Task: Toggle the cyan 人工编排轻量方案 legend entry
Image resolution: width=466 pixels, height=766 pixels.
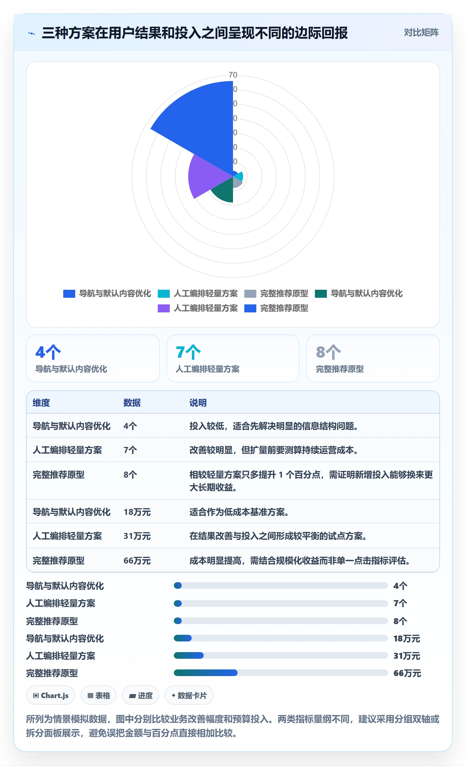Action: (x=198, y=293)
